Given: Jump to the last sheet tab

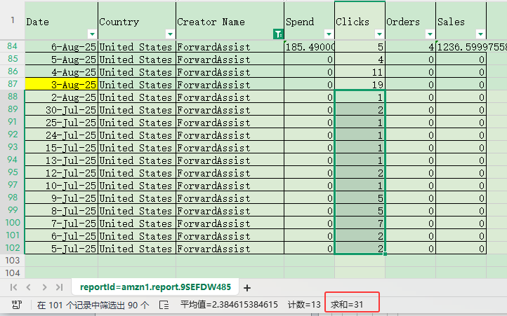Looking at the screenshot, I should (x=59, y=287).
